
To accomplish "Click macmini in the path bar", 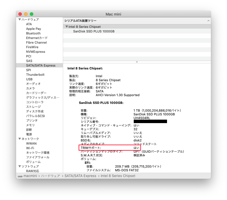I will click(30, 176).
